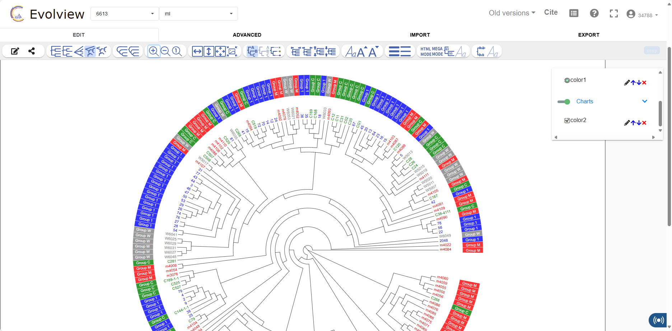Image resolution: width=672 pixels, height=331 pixels.
Task: Toggle bootstrap values display icon
Action: (449, 51)
